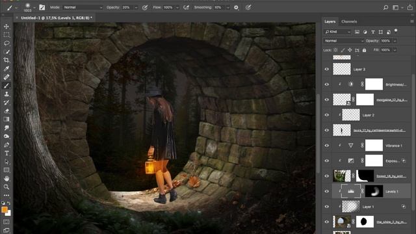Switch to the Layers tab
Screen dimensions: 416x234
pyautogui.click(x=330, y=21)
